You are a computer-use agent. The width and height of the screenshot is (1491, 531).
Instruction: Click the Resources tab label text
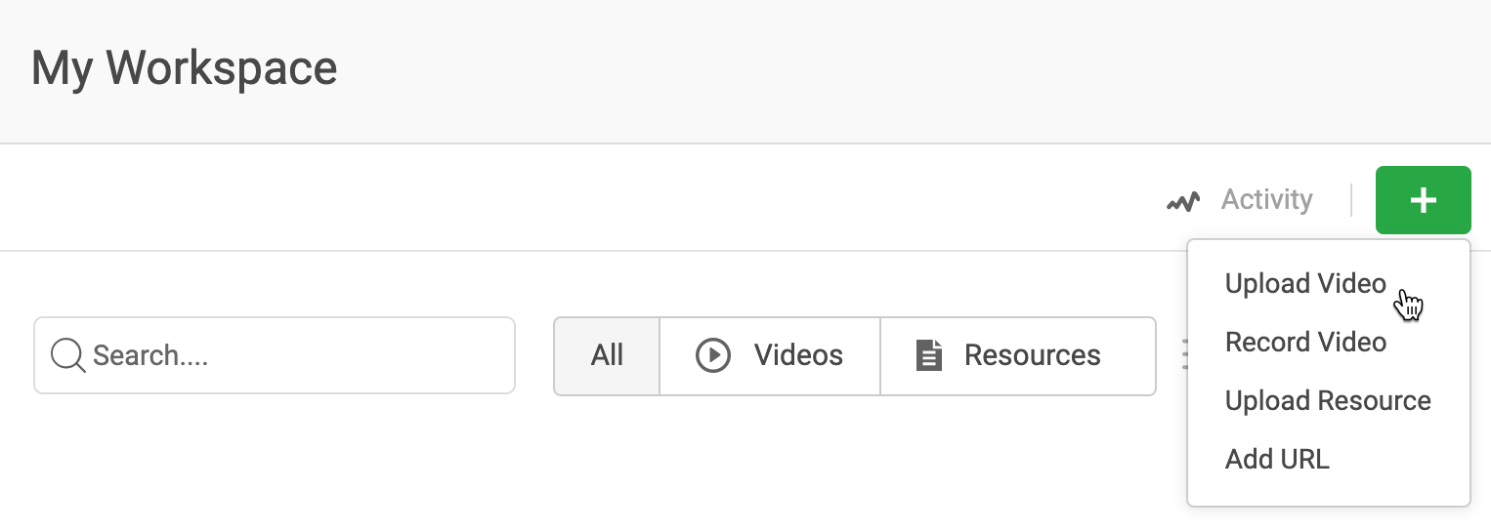click(1033, 355)
